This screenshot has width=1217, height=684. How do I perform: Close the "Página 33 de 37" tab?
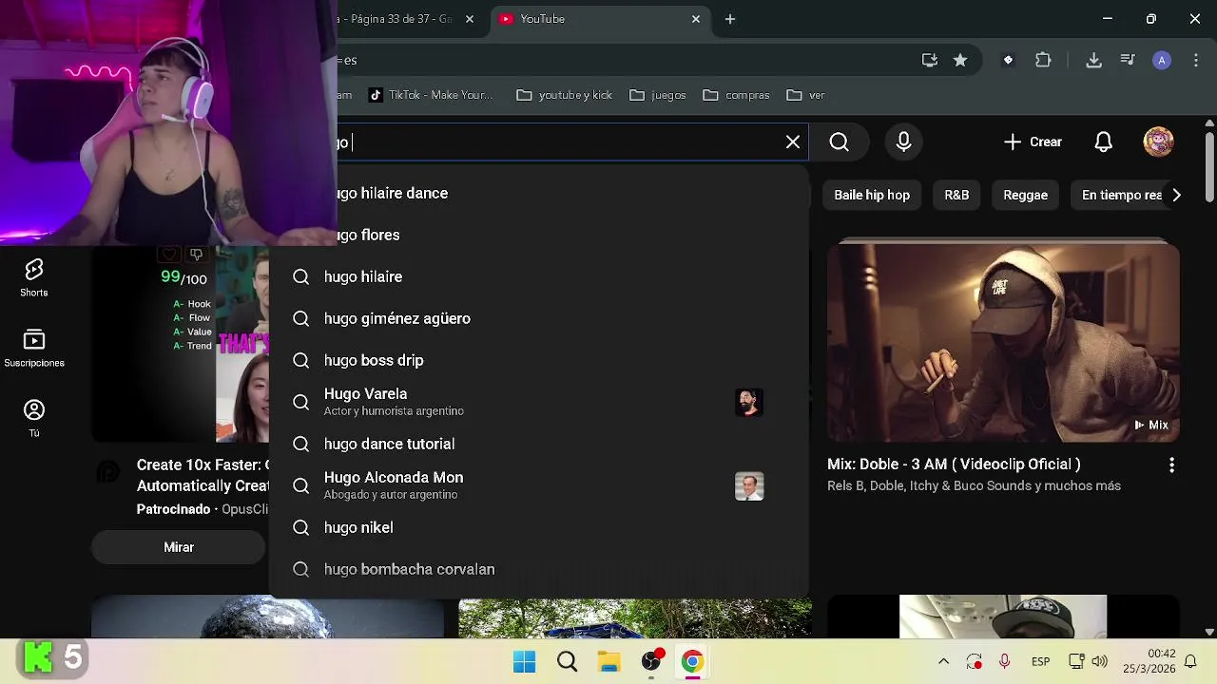click(x=470, y=19)
